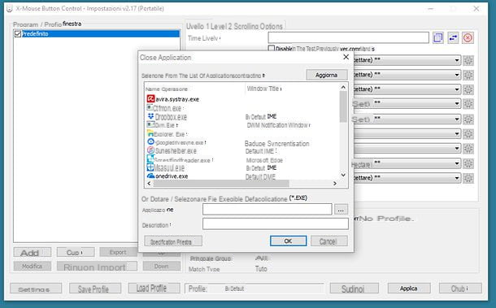This screenshot has width=496, height=308.
Task: Click the Applicazione text input field
Action: click(268, 210)
